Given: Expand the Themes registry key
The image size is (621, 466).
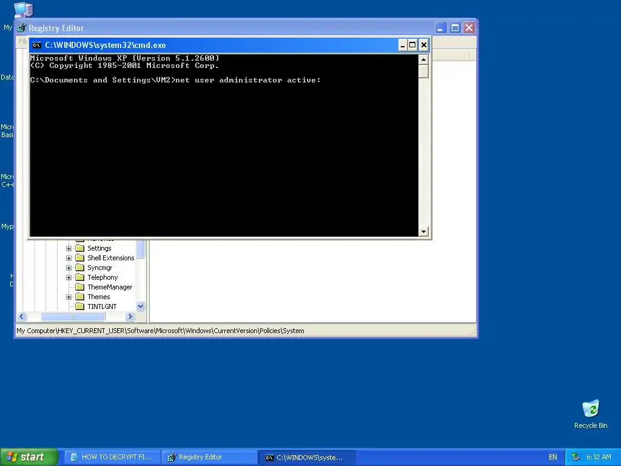Looking at the screenshot, I should 69,297.
